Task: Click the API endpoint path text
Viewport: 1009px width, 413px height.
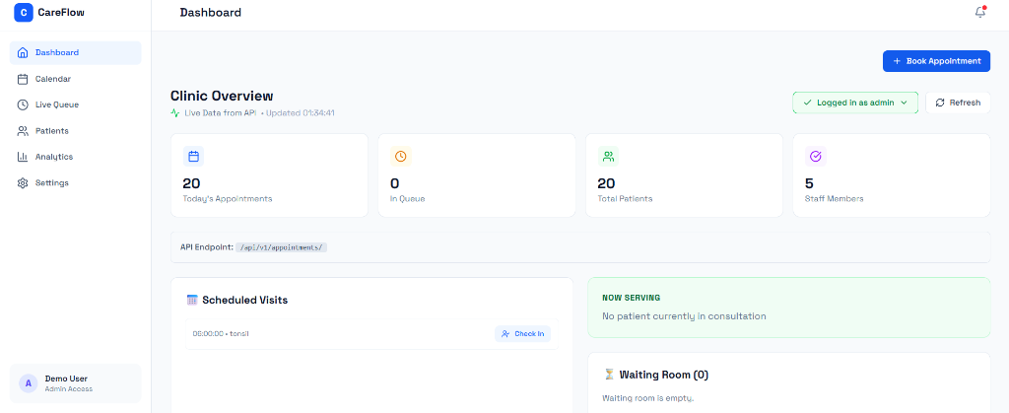Action: pyautogui.click(x=282, y=247)
